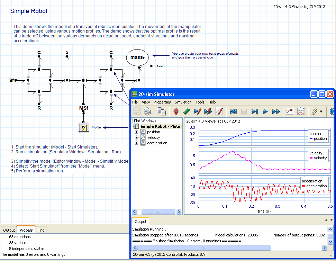
Task: Click position legend blue color swatch
Action: 311,139
